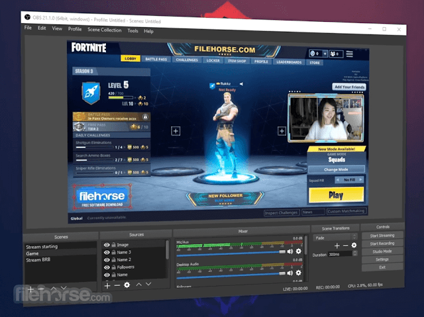This screenshot has width=424, height=317.
Task: Click the Exit button
Action: point(382,267)
